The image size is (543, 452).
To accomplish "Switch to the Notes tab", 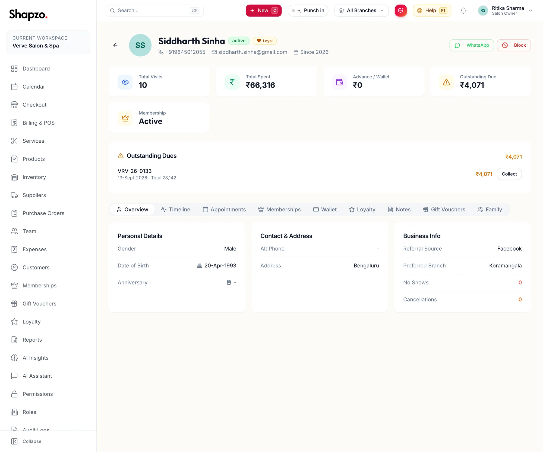I will pyautogui.click(x=399, y=210).
